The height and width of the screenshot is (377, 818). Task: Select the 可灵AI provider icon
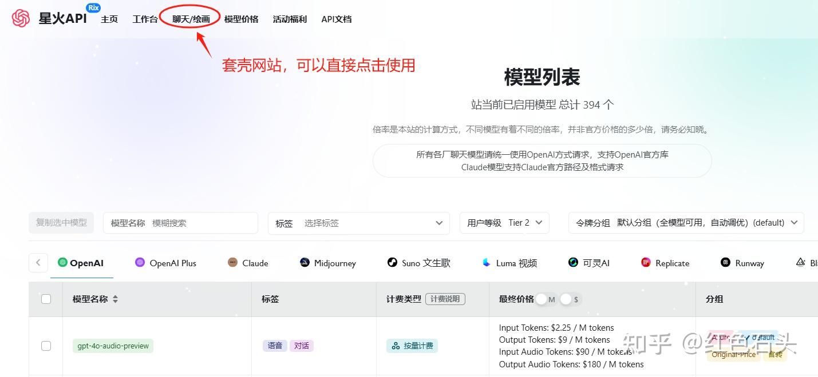(572, 263)
